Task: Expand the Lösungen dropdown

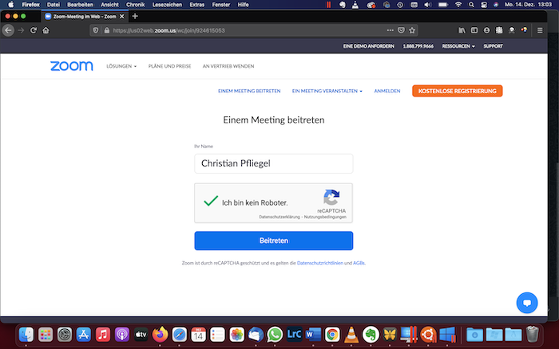Action: (x=121, y=66)
